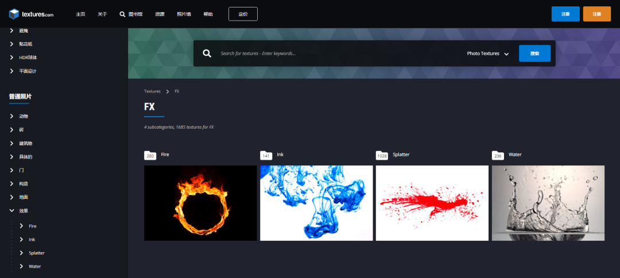Viewport: 620px width, 278px height.
Task: Click the blue 搜索 button
Action: 534,53
